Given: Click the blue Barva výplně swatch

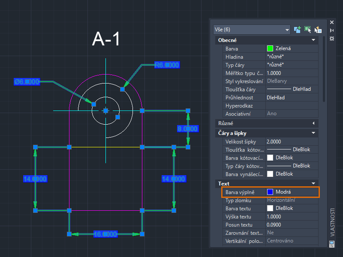Looking at the screenshot, I should click(270, 192).
